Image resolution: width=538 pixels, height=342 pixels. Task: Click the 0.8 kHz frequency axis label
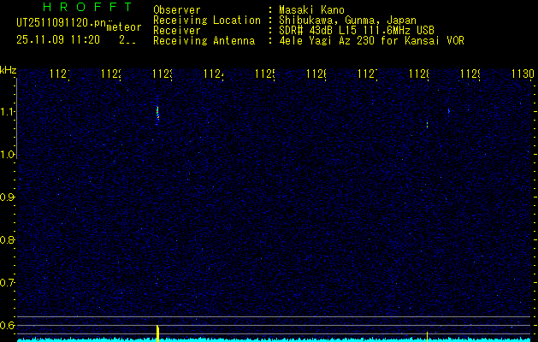tap(7, 239)
